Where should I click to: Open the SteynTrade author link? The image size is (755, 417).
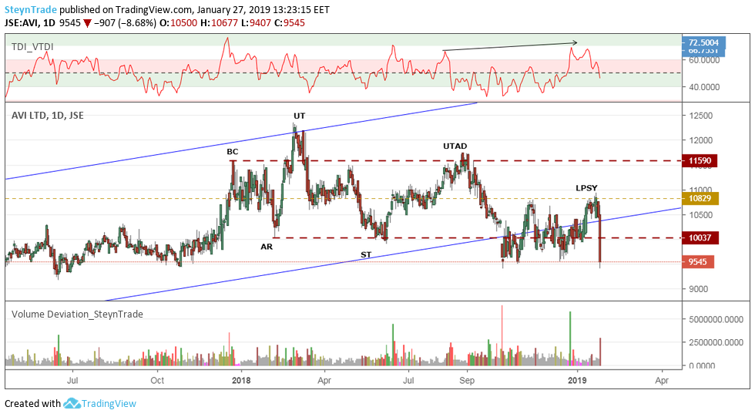pos(31,9)
